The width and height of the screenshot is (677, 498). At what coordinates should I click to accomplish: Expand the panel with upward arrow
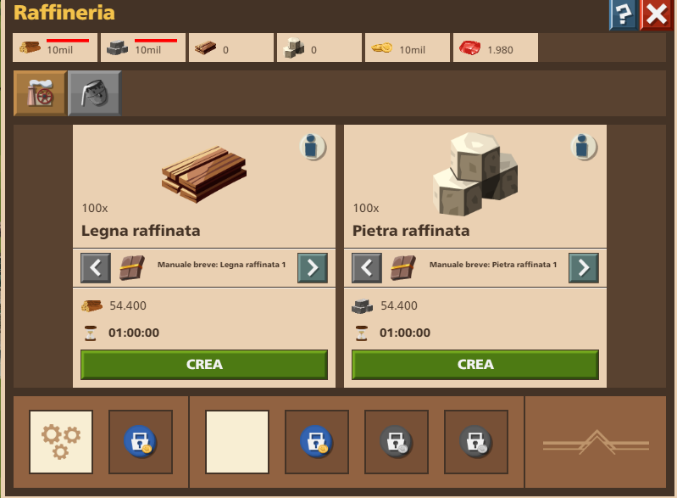click(596, 442)
